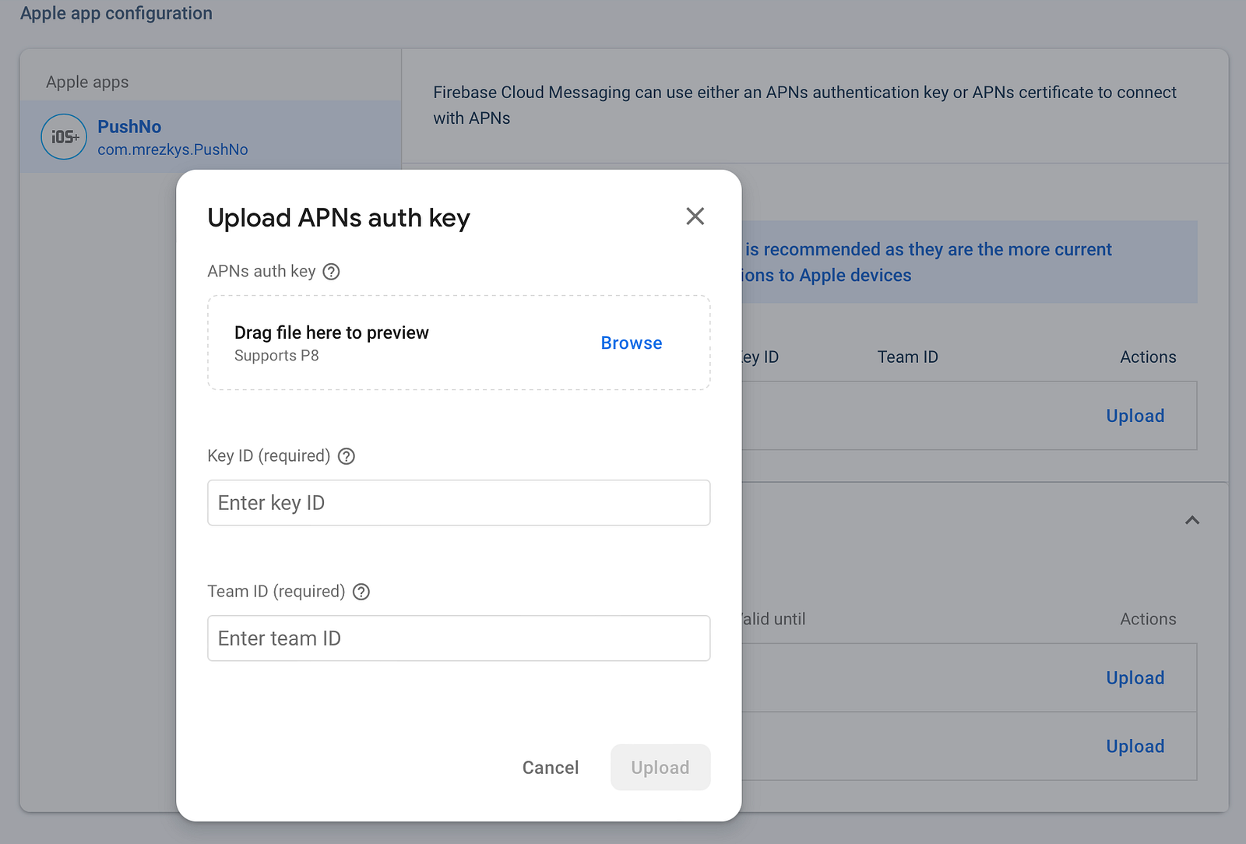Click the Team ID (required) label
The height and width of the screenshot is (844, 1246).
[x=276, y=592]
